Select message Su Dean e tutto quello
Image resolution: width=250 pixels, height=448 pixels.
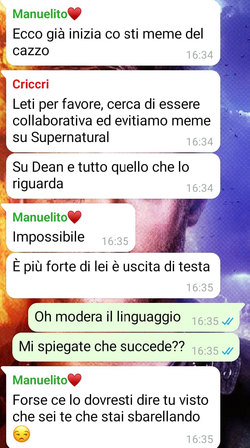[113, 176]
